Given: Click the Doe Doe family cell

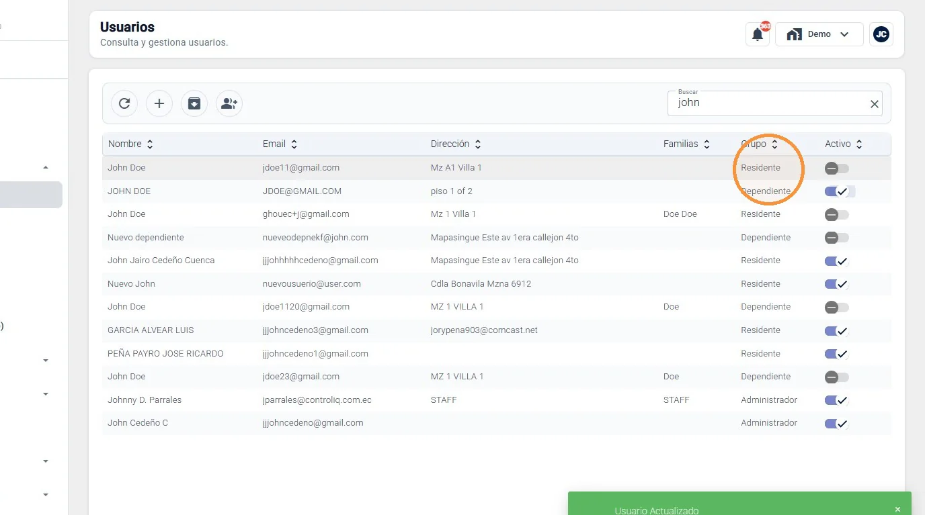Looking at the screenshot, I should (x=680, y=214).
